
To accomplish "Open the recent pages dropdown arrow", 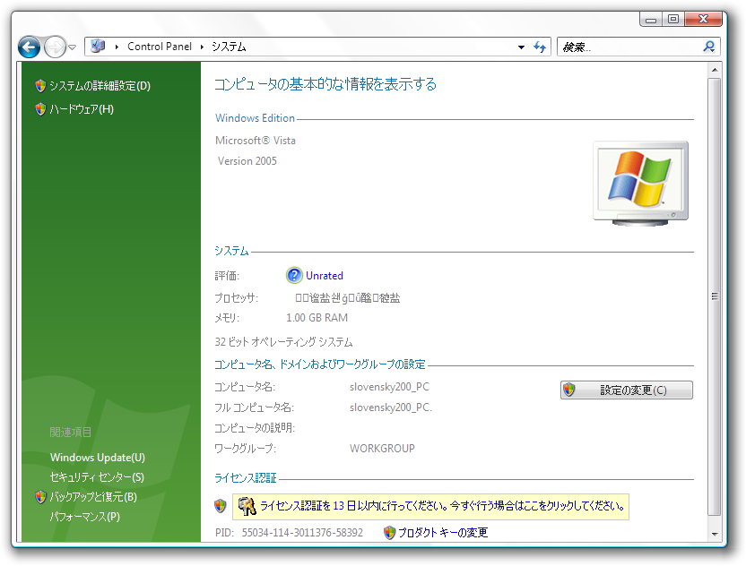I will tap(73, 47).
